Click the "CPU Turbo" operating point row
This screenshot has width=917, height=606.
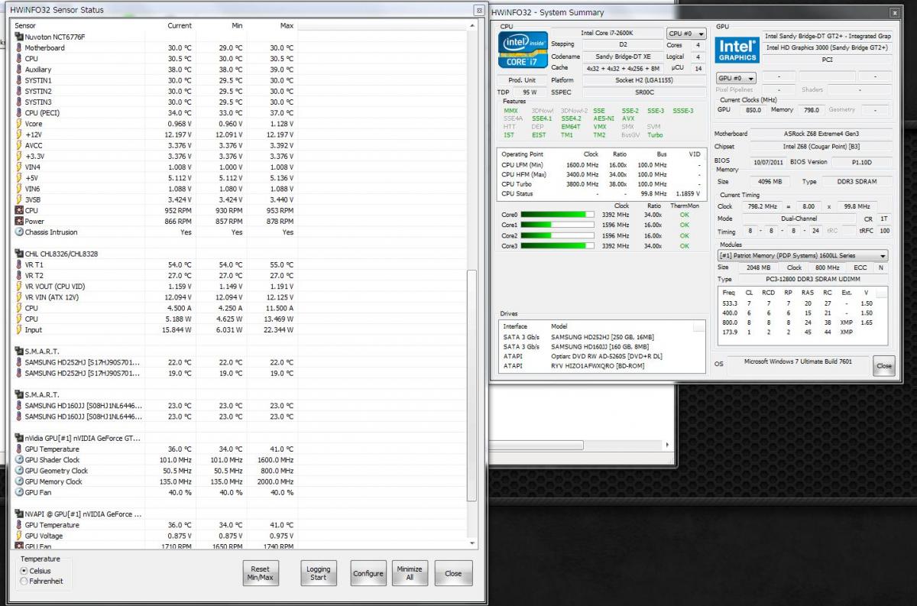point(601,184)
